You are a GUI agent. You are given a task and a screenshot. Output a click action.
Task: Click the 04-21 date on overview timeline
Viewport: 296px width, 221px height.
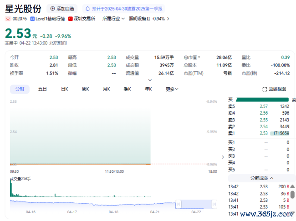pos(155,212)
